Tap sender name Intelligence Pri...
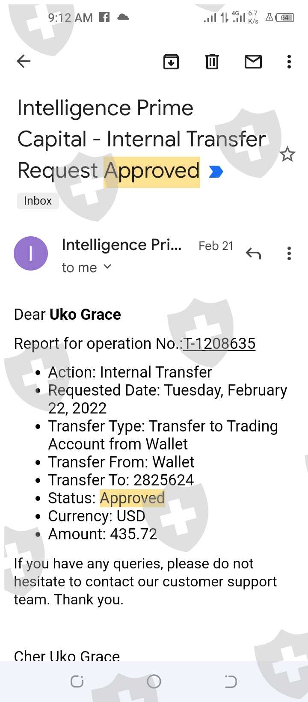308x702 pixels. point(121,245)
